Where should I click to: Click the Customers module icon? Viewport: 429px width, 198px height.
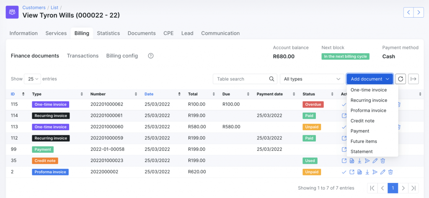pyautogui.click(x=12, y=12)
